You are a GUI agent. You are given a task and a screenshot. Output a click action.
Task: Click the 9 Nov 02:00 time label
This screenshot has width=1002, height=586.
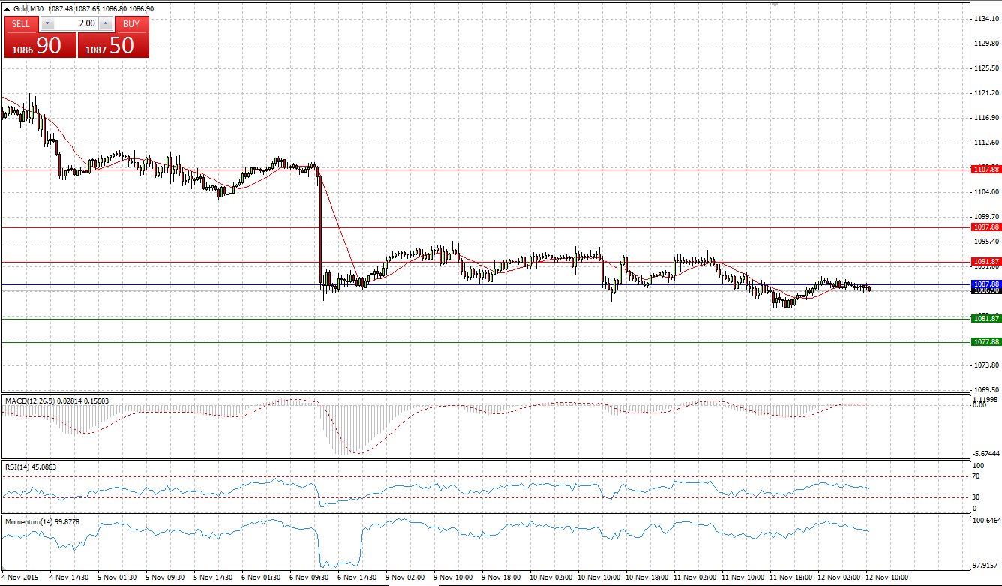tap(406, 578)
